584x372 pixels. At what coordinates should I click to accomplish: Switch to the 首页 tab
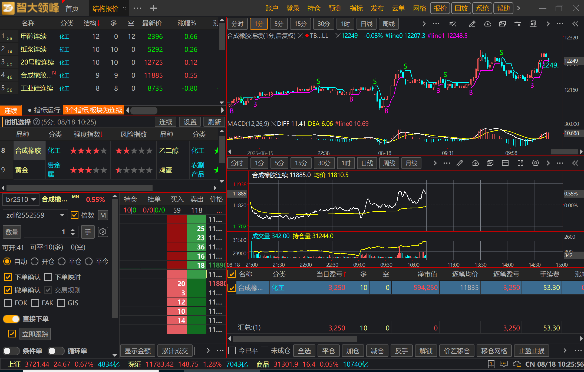pyautogui.click(x=72, y=9)
